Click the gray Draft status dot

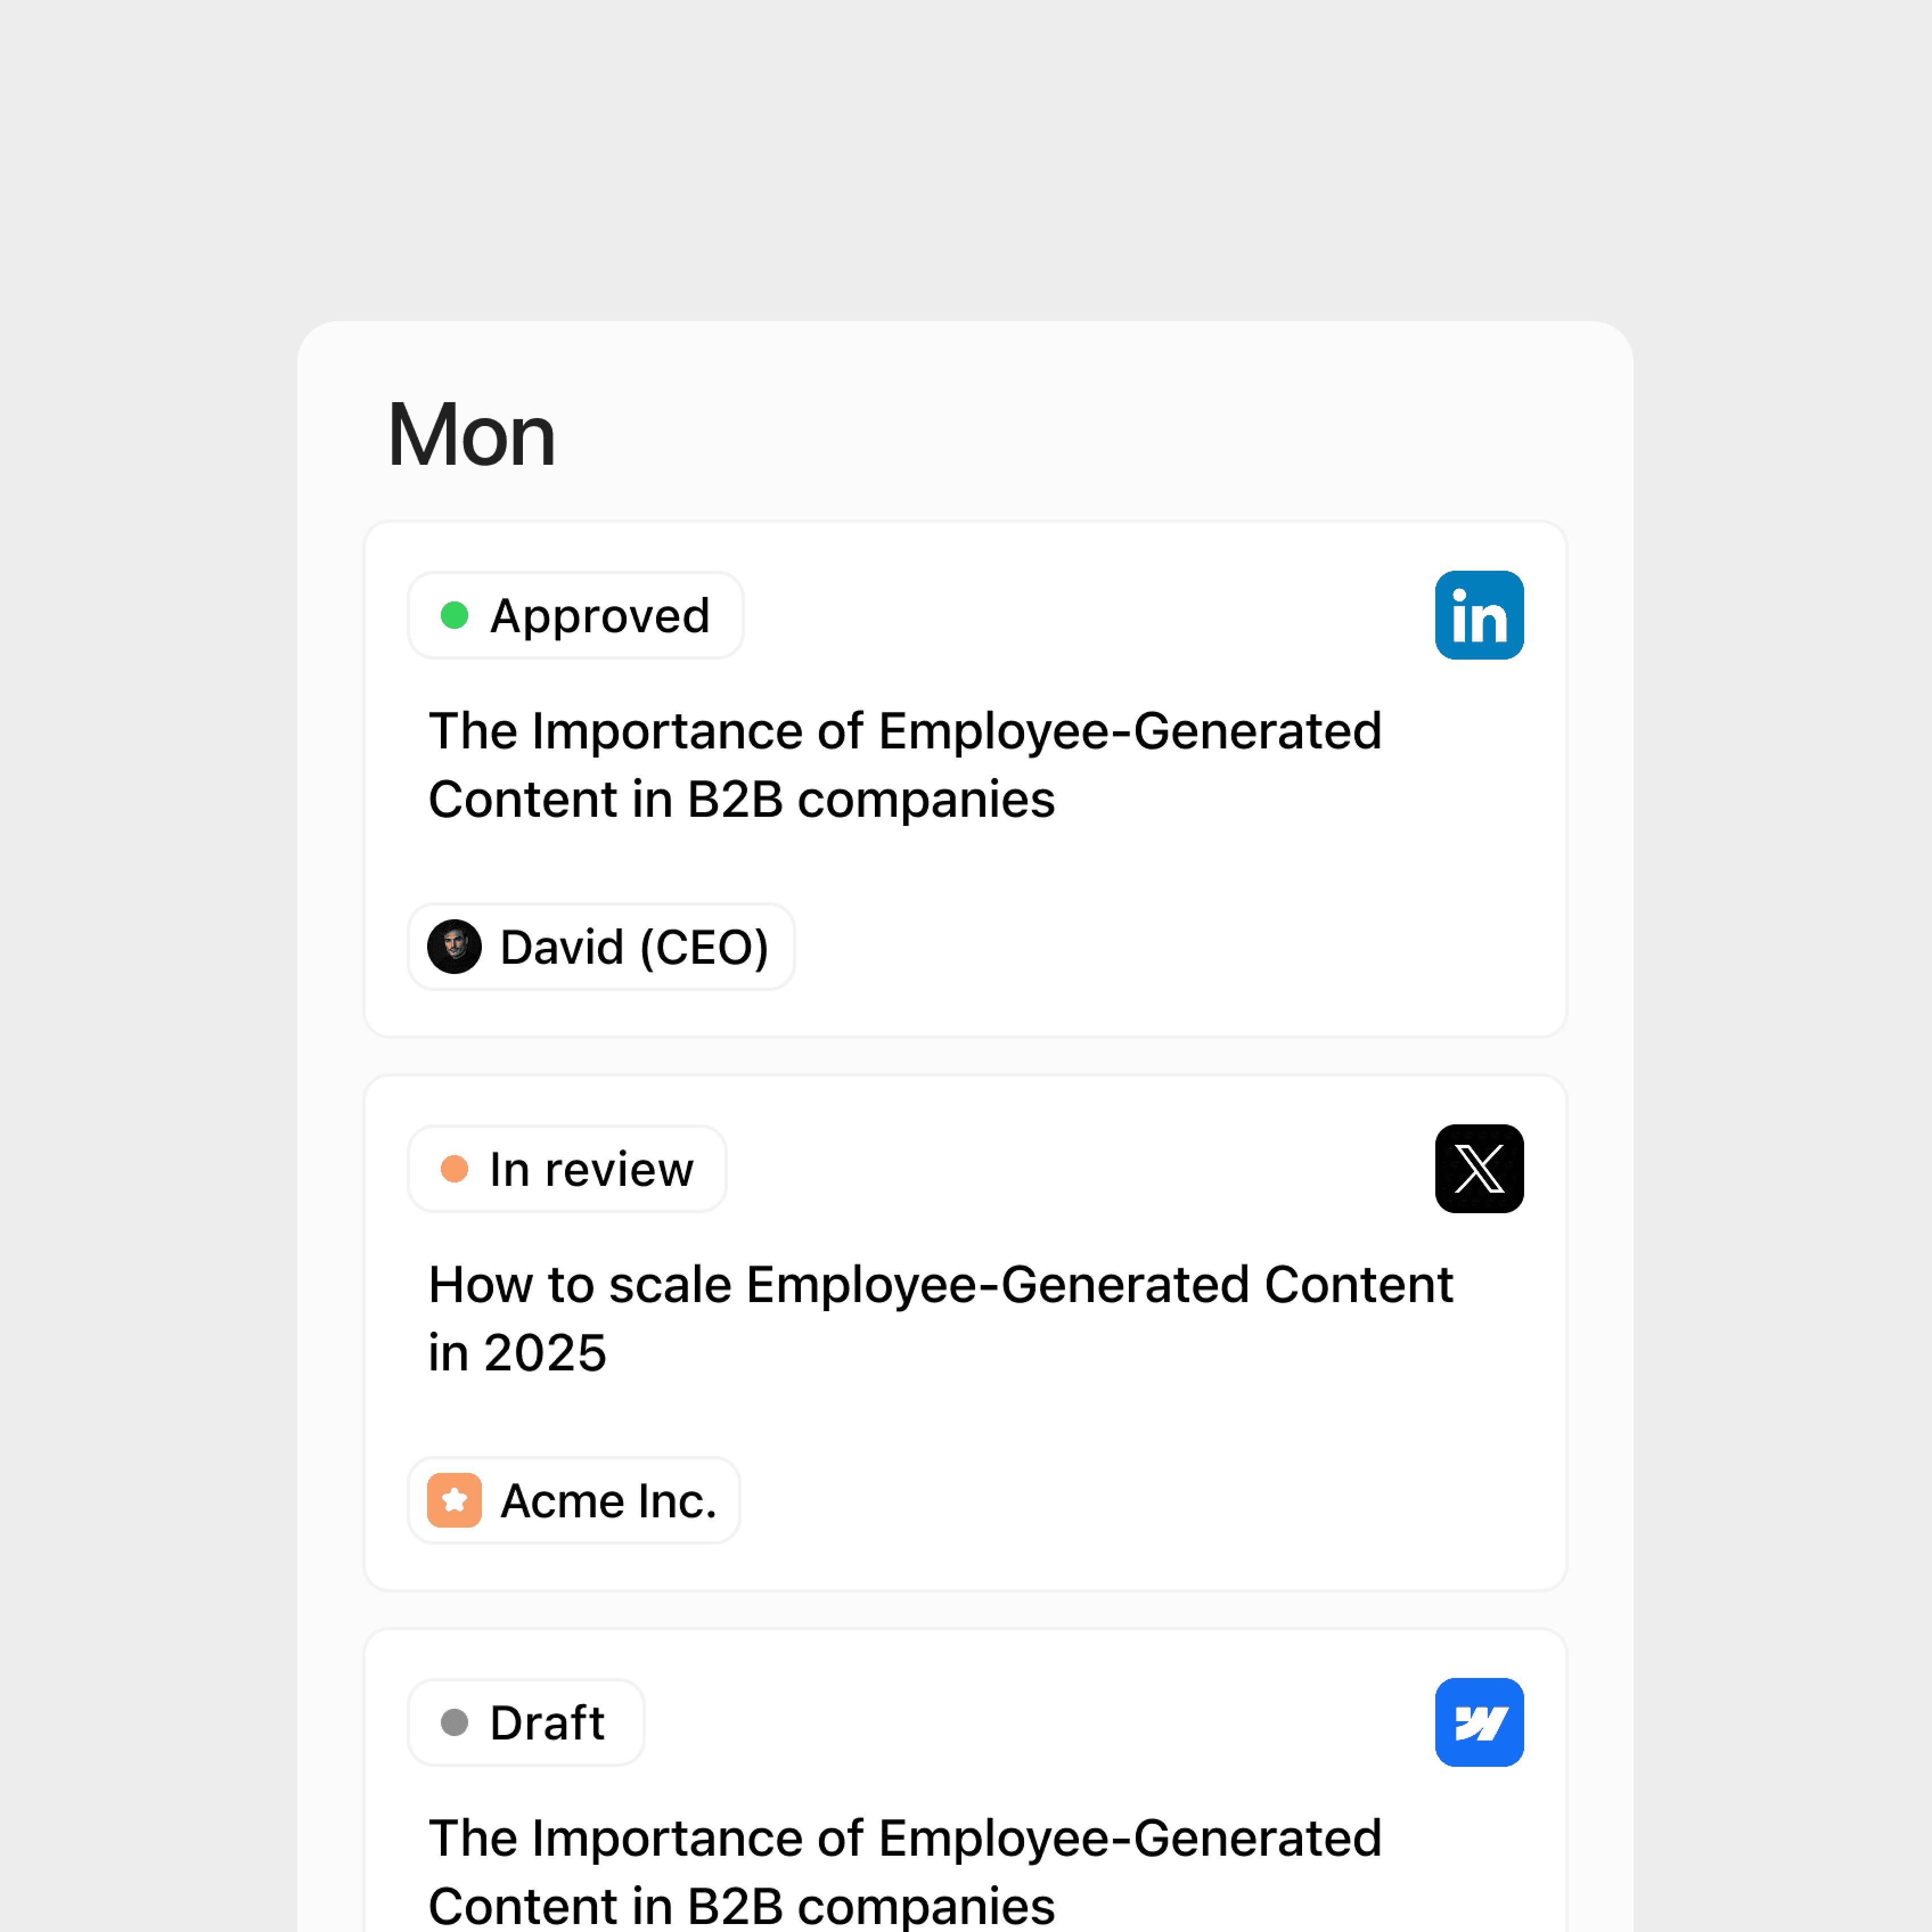click(x=455, y=1722)
